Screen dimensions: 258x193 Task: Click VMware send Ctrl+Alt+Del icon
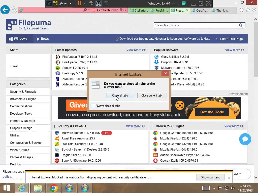(91, 3)
